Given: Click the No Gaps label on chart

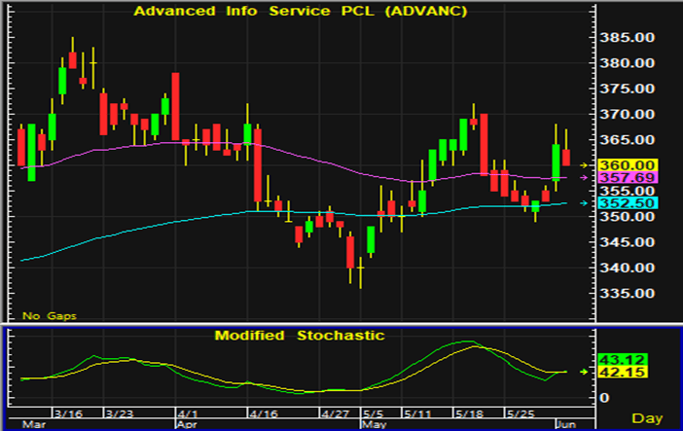Looking at the screenshot, I should click(x=50, y=315).
